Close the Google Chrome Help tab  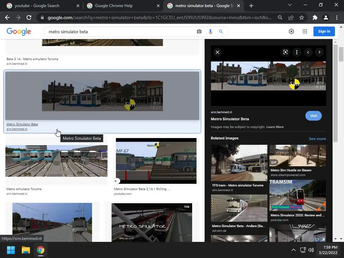click(158, 6)
